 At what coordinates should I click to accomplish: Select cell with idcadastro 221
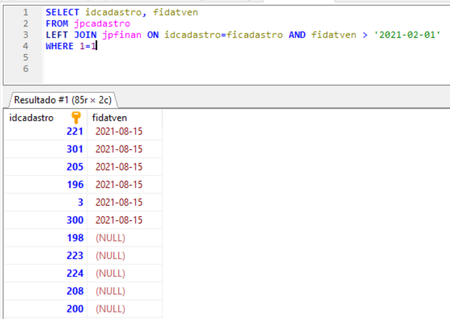point(46,131)
